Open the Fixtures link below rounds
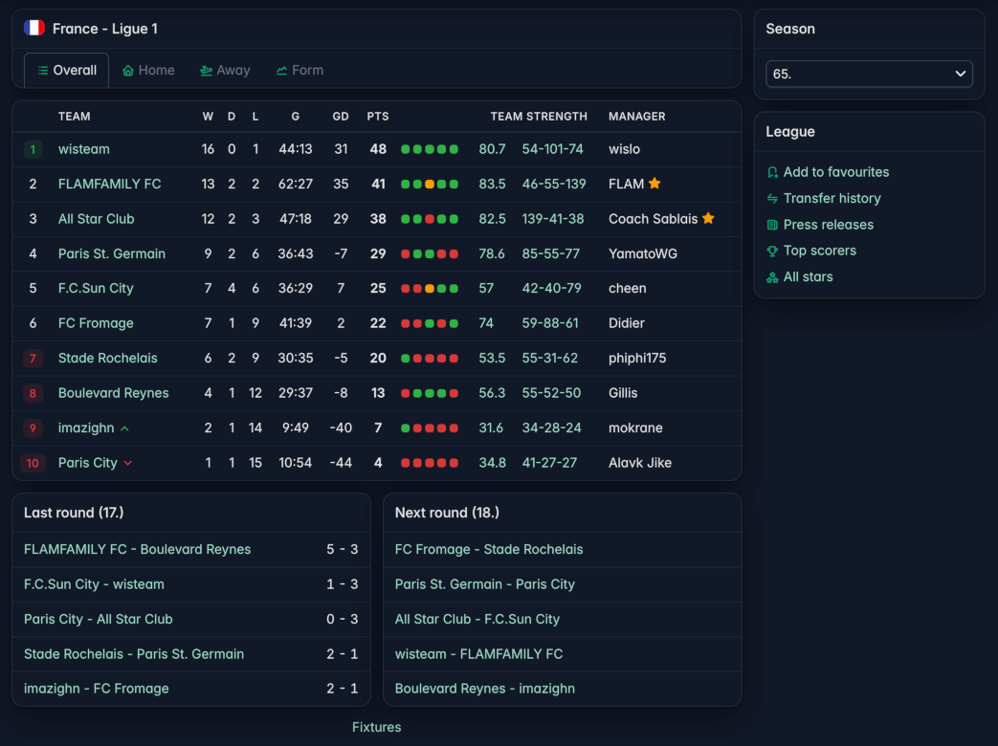 377,727
